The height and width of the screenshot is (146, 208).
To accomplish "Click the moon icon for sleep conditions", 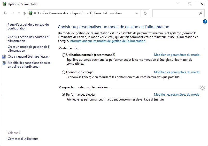I will pos(4,63).
